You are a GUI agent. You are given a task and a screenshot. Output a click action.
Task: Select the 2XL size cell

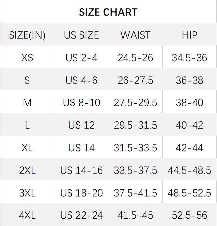(27, 170)
